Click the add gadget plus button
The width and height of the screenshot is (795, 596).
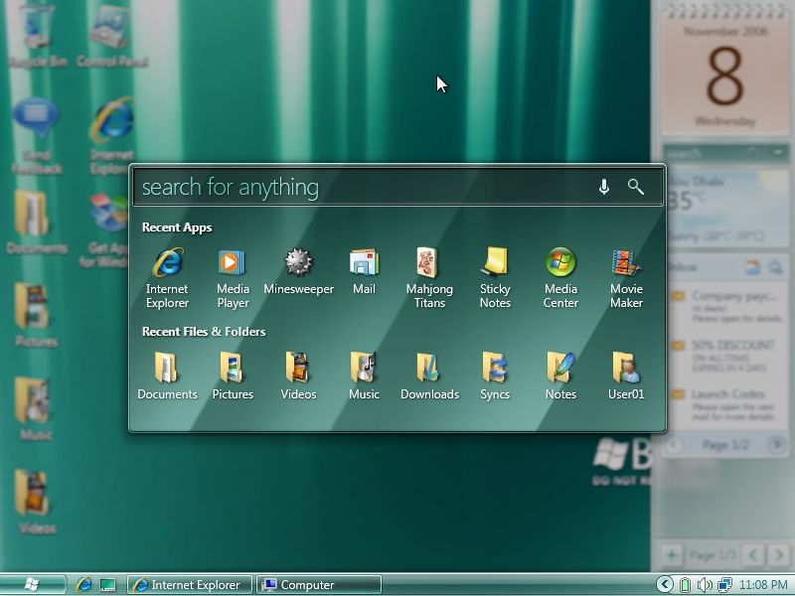(672, 555)
